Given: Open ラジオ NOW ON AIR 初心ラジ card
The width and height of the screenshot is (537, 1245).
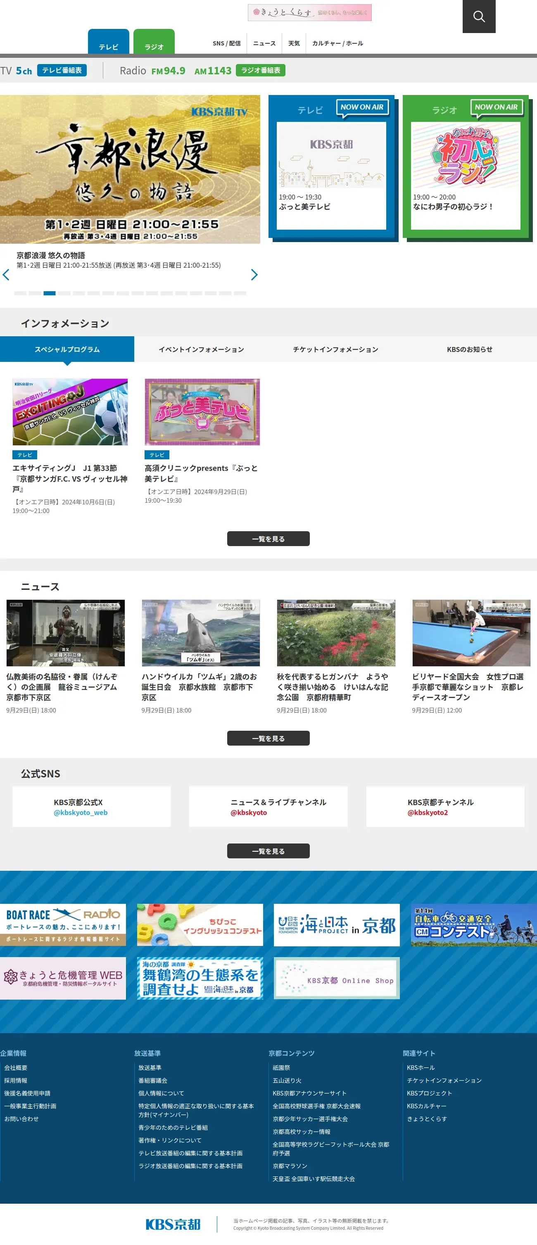Looking at the screenshot, I should click(466, 167).
